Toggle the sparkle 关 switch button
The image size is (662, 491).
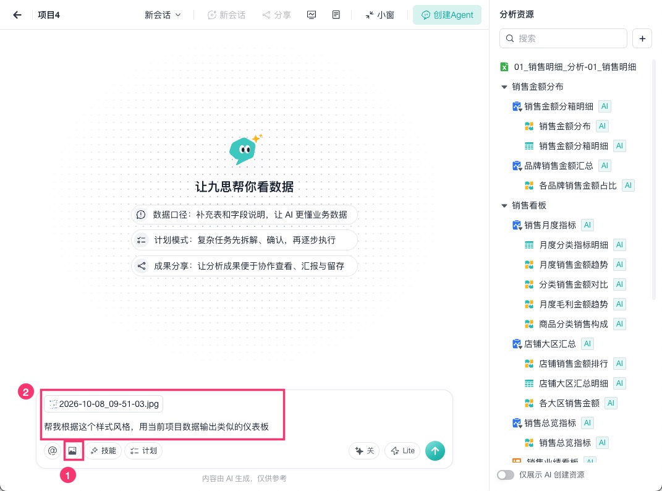364,451
